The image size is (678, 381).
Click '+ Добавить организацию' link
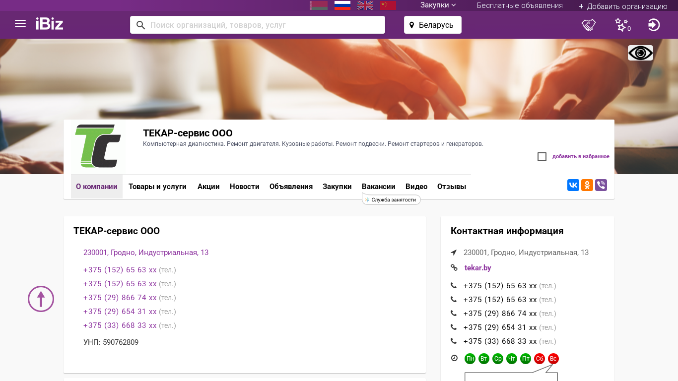[623, 6]
